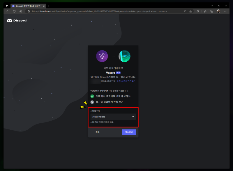Close the Discord authorization tab
The image size is (233, 171).
click(44, 6)
